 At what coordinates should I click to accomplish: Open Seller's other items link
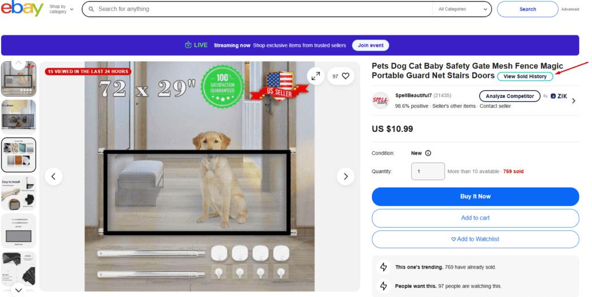(454, 106)
